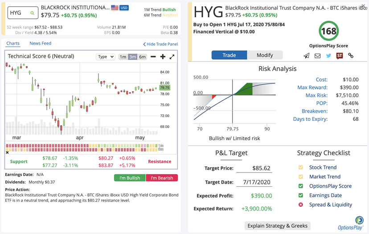Click the 1M Trend Bullish text
The height and width of the screenshot is (234, 369).
click(x=160, y=10)
